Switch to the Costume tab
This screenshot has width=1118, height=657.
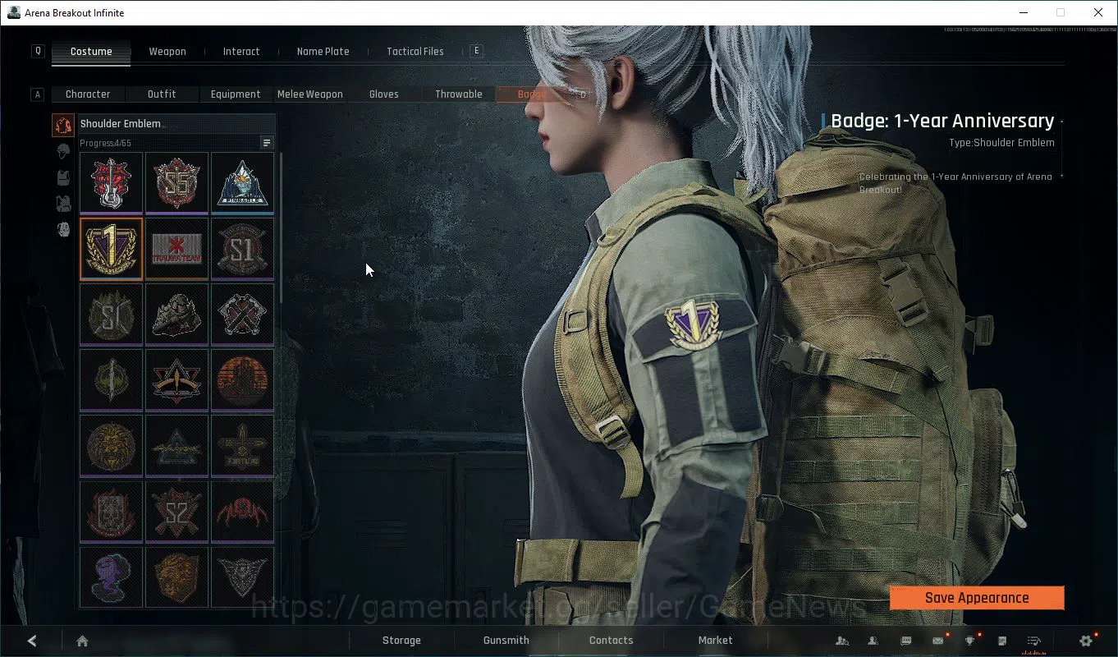pyautogui.click(x=91, y=51)
